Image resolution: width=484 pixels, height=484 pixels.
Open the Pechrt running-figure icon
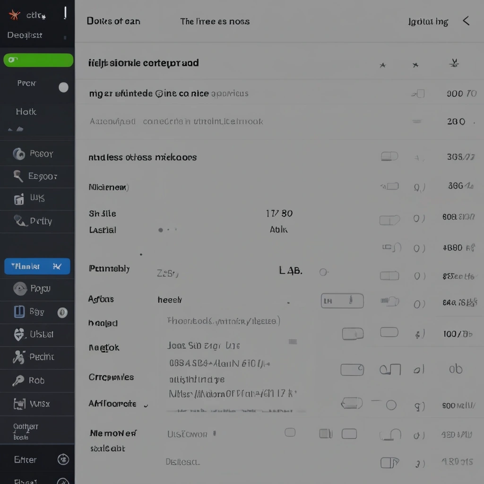click(x=19, y=357)
